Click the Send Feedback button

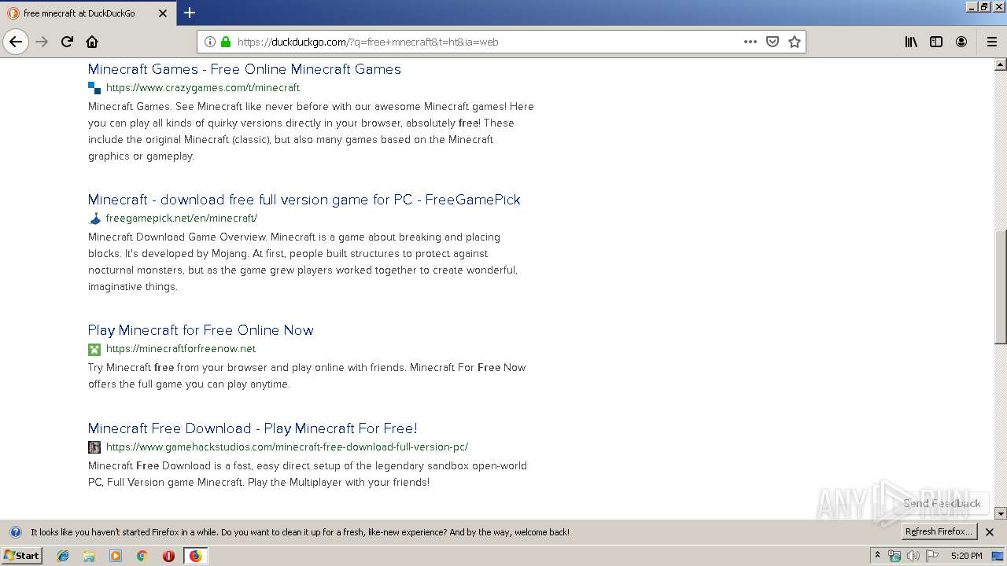942,503
